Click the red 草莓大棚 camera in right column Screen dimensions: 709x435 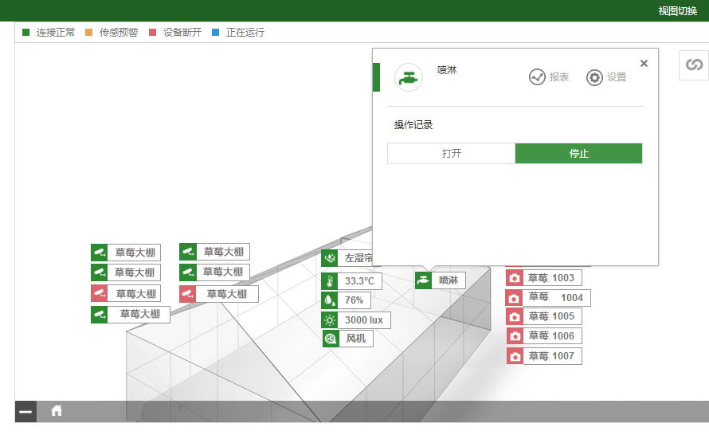click(x=219, y=294)
